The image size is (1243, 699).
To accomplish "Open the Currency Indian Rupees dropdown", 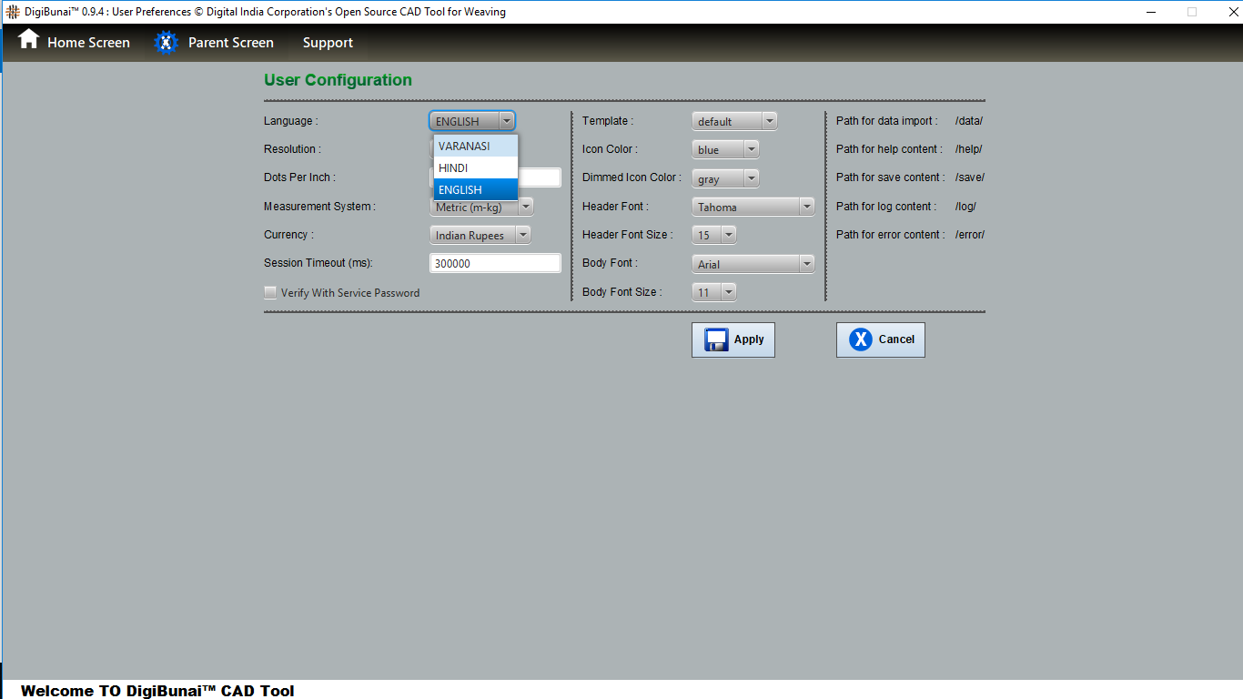I will point(480,236).
